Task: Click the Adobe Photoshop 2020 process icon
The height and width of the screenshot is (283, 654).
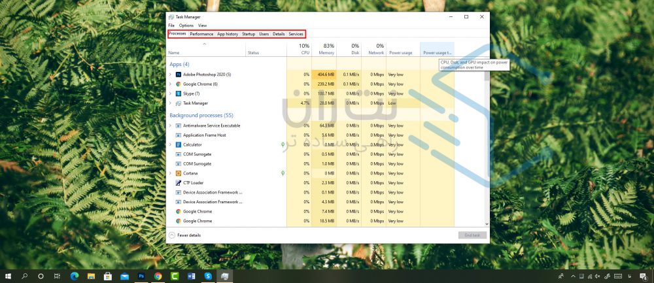Action: pos(178,75)
